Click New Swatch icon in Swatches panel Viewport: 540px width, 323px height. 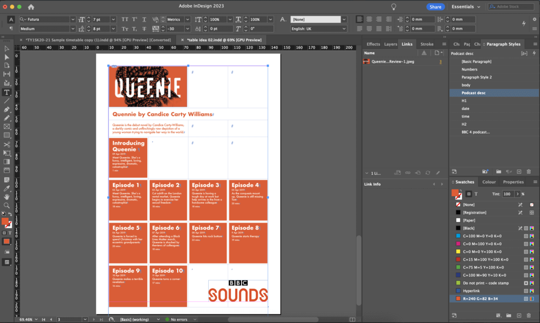[x=519, y=315]
